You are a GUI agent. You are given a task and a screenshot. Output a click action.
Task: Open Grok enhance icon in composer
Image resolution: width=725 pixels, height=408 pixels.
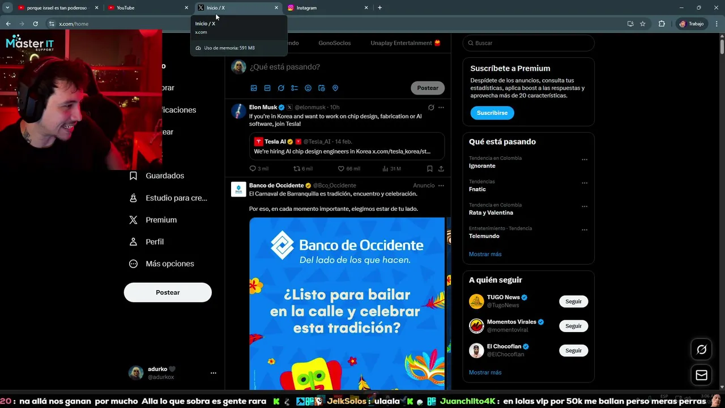tap(281, 88)
